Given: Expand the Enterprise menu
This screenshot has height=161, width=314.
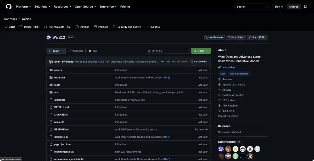Looking at the screenshot, I should click(108, 7).
